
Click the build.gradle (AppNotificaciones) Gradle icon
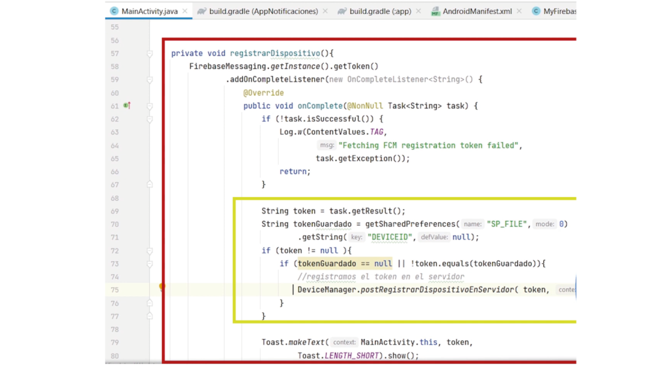pyautogui.click(x=202, y=11)
